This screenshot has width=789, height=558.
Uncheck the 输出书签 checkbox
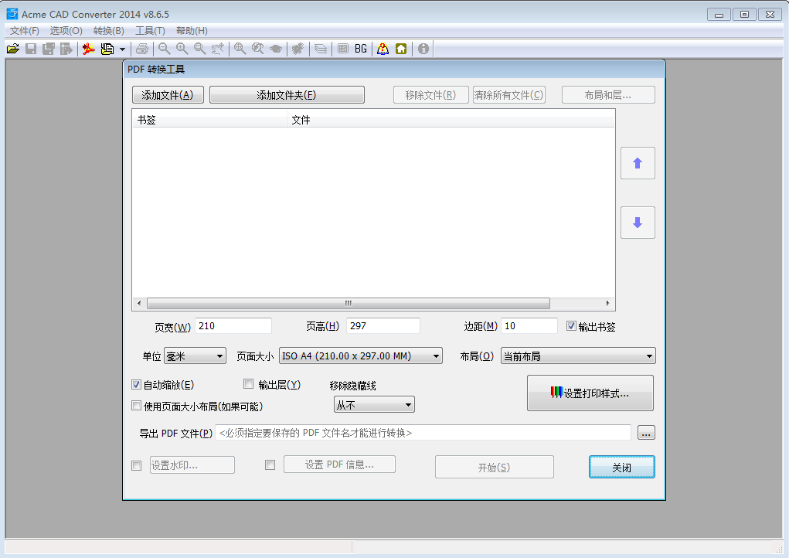coord(572,326)
